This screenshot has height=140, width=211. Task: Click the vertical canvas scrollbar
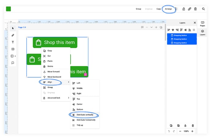165,32
